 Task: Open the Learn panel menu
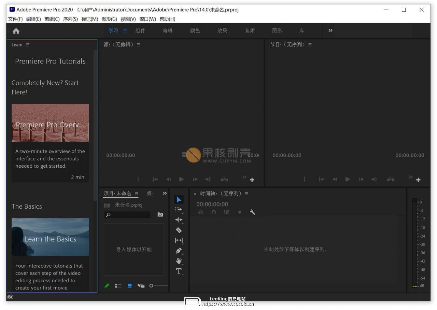coord(28,45)
